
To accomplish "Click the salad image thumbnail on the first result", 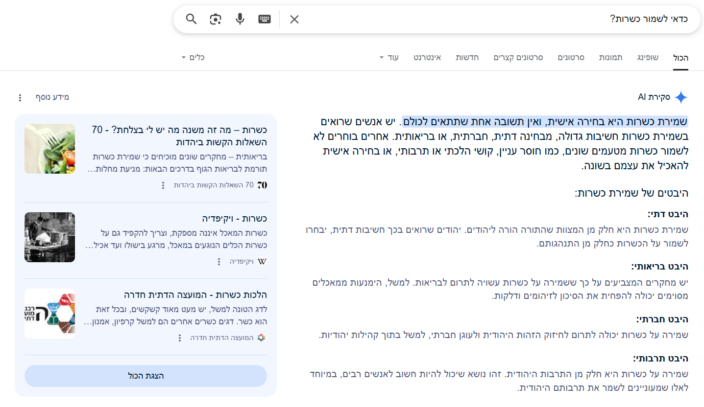I will tap(49, 148).
